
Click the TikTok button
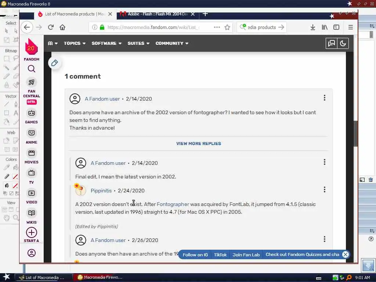pos(220,255)
